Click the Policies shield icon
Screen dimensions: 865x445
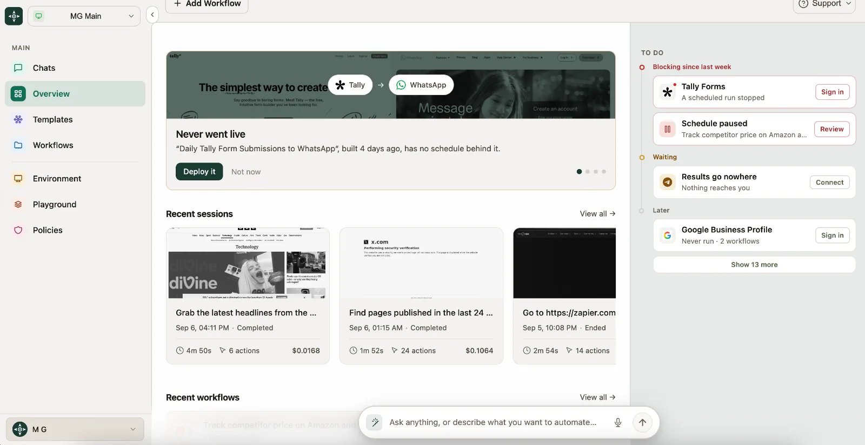[x=18, y=230]
